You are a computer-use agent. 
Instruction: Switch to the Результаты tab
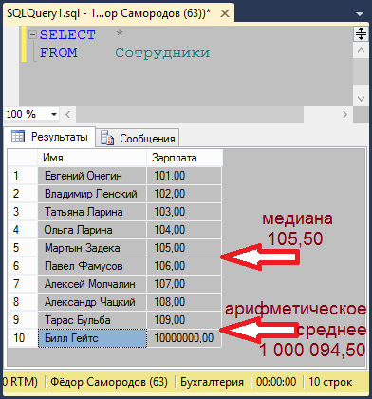click(49, 137)
